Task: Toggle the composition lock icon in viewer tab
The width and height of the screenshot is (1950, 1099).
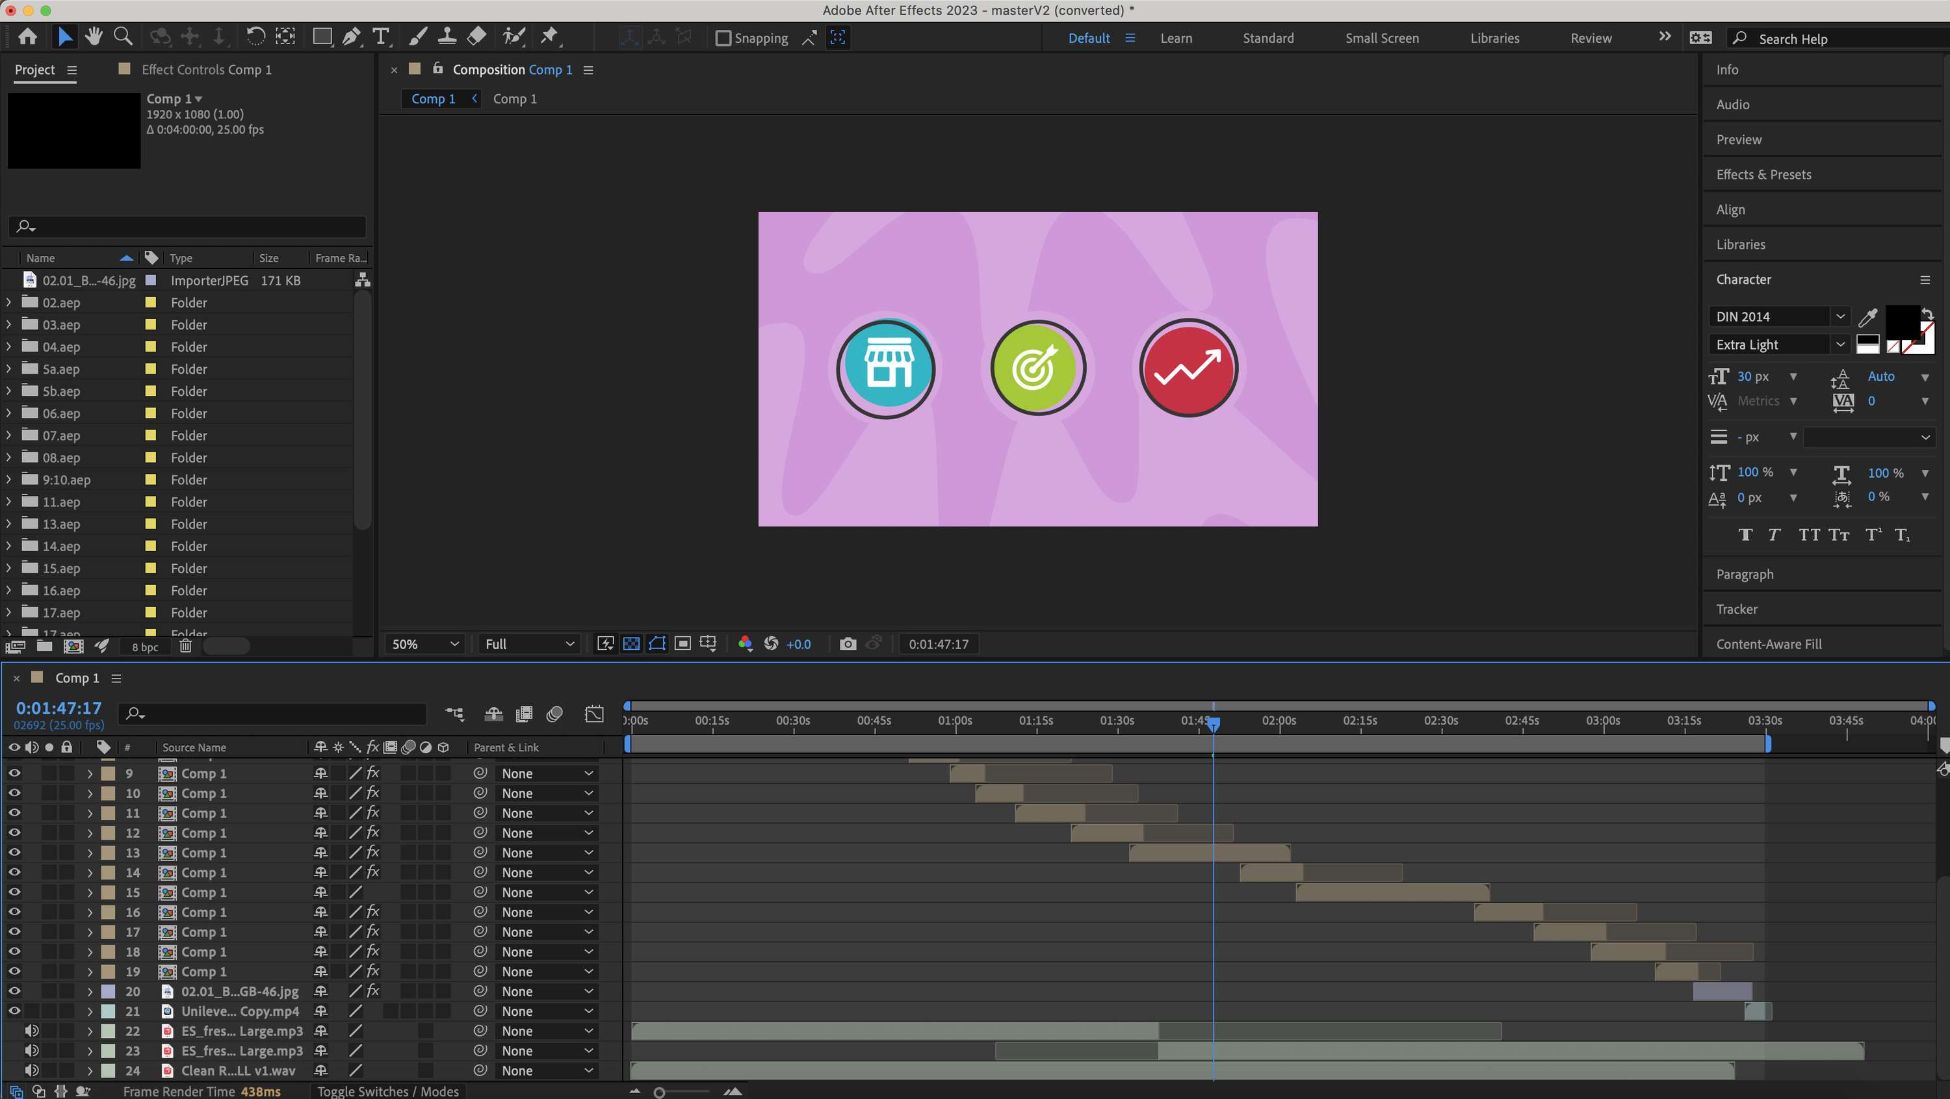Action: point(437,68)
